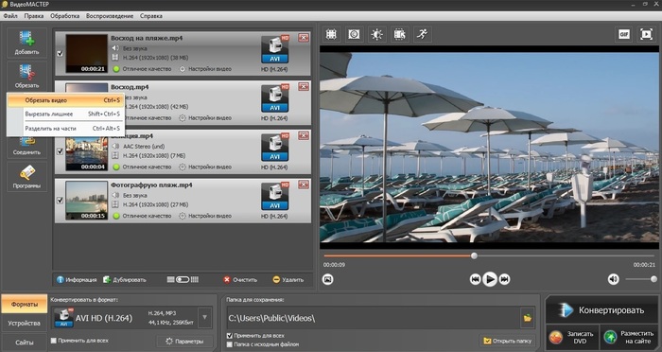This screenshot has width=662, height=352.
Task: Click the video preview image
Action: point(489,147)
